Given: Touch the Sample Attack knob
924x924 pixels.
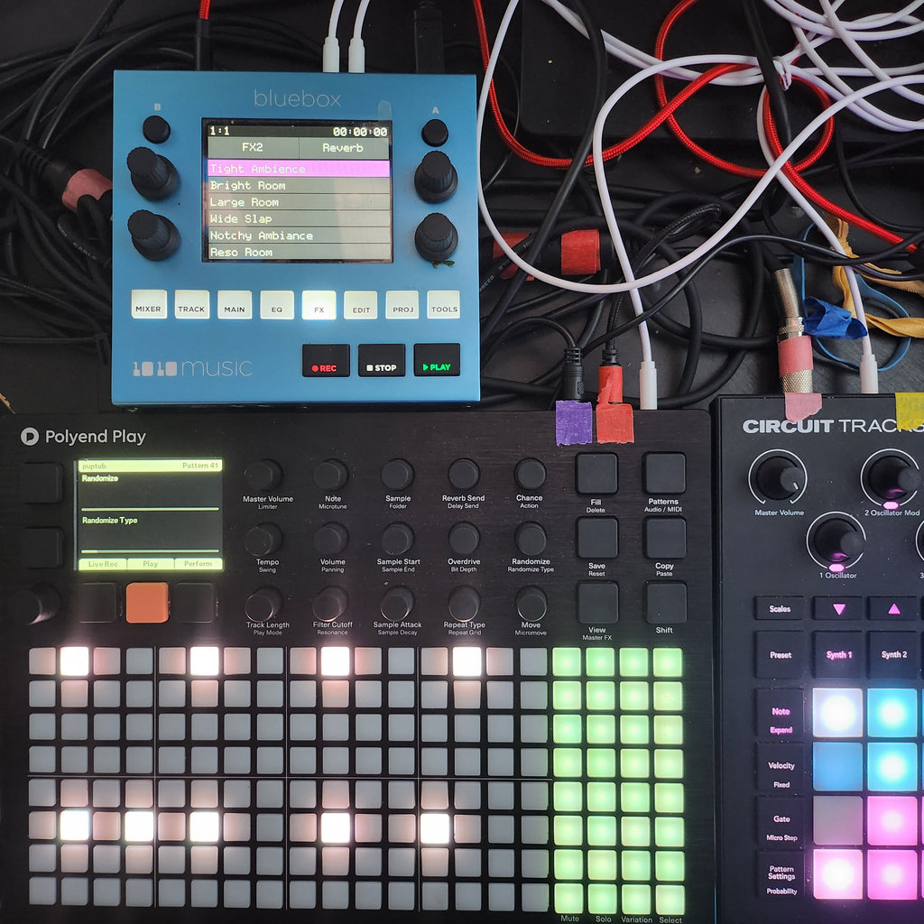Looking at the screenshot, I should pyautogui.click(x=398, y=603).
